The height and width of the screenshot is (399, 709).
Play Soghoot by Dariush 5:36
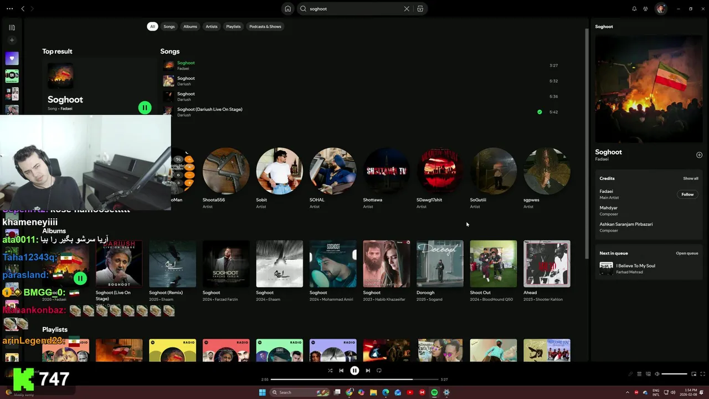coord(360,96)
